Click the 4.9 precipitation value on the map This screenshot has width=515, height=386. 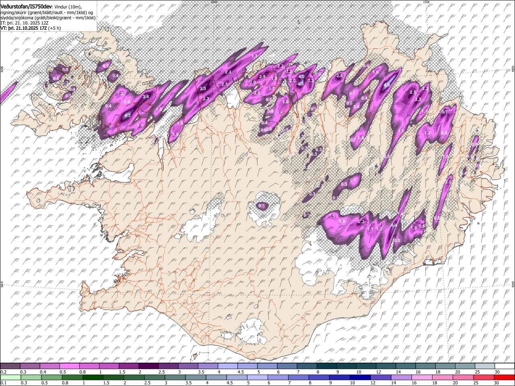click(387, 85)
